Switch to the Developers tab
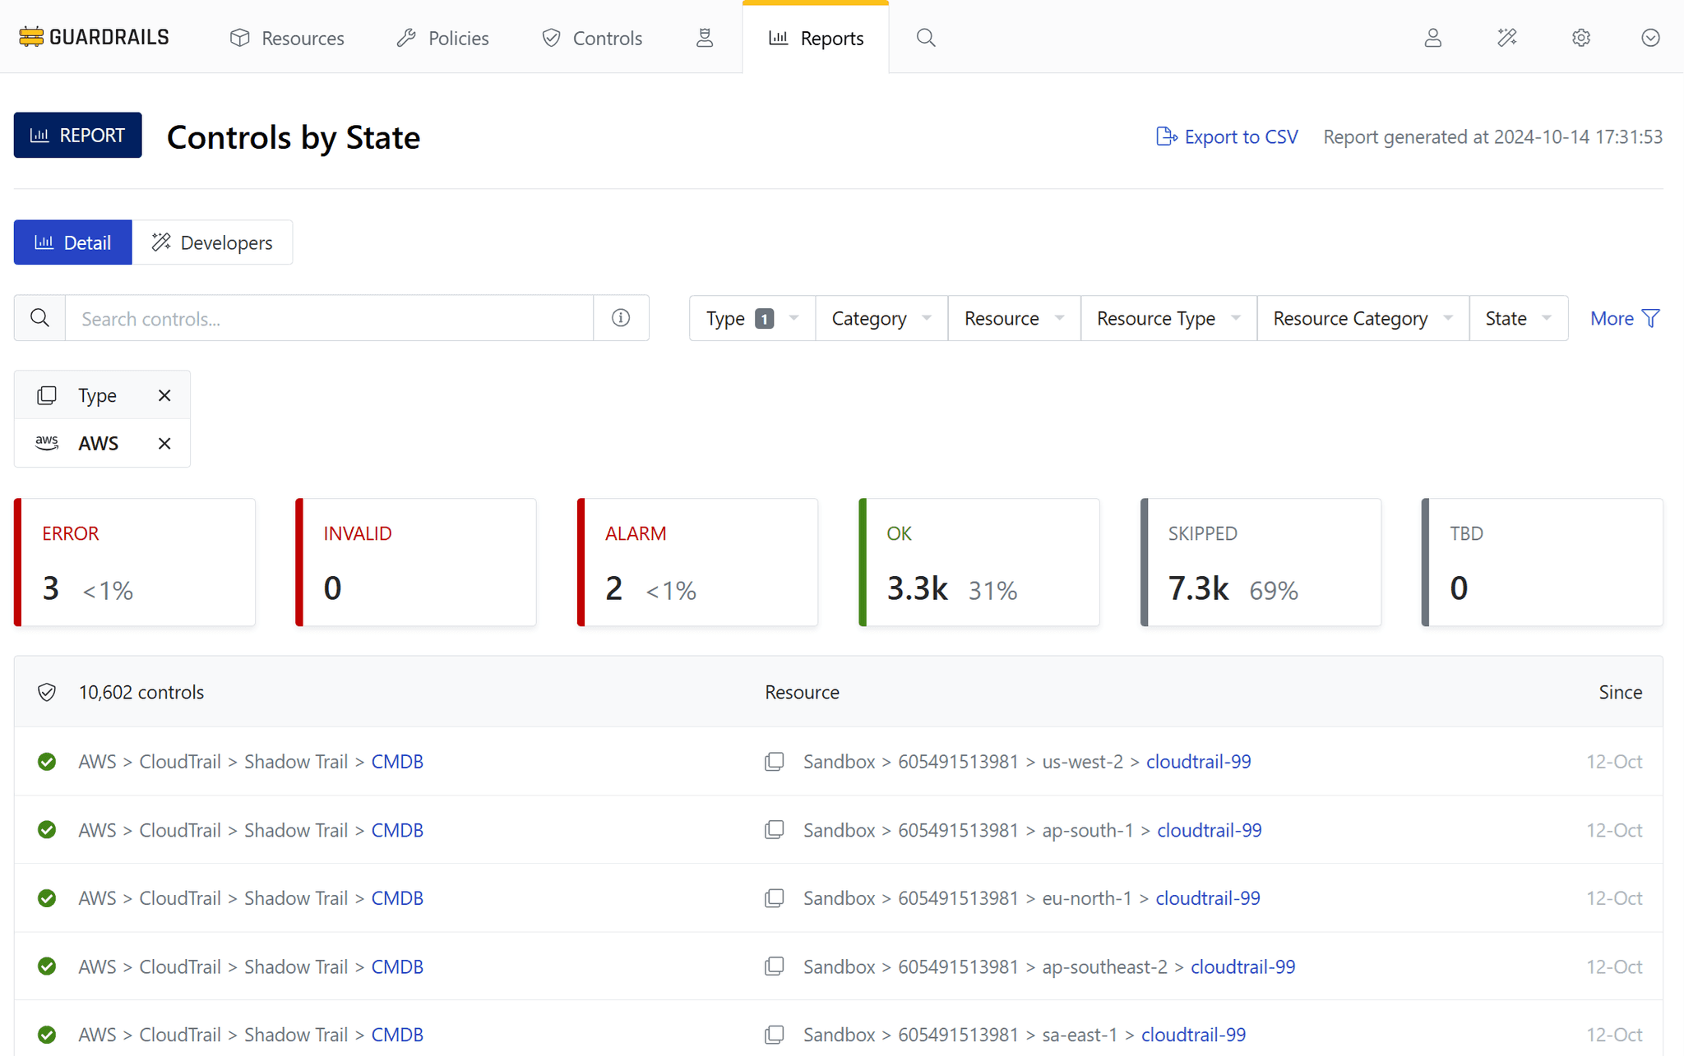1684x1056 pixels. pos(213,242)
